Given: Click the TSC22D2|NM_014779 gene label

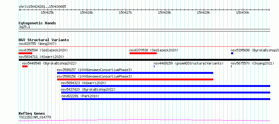Looking at the screenshot, I should [x=35, y=117].
